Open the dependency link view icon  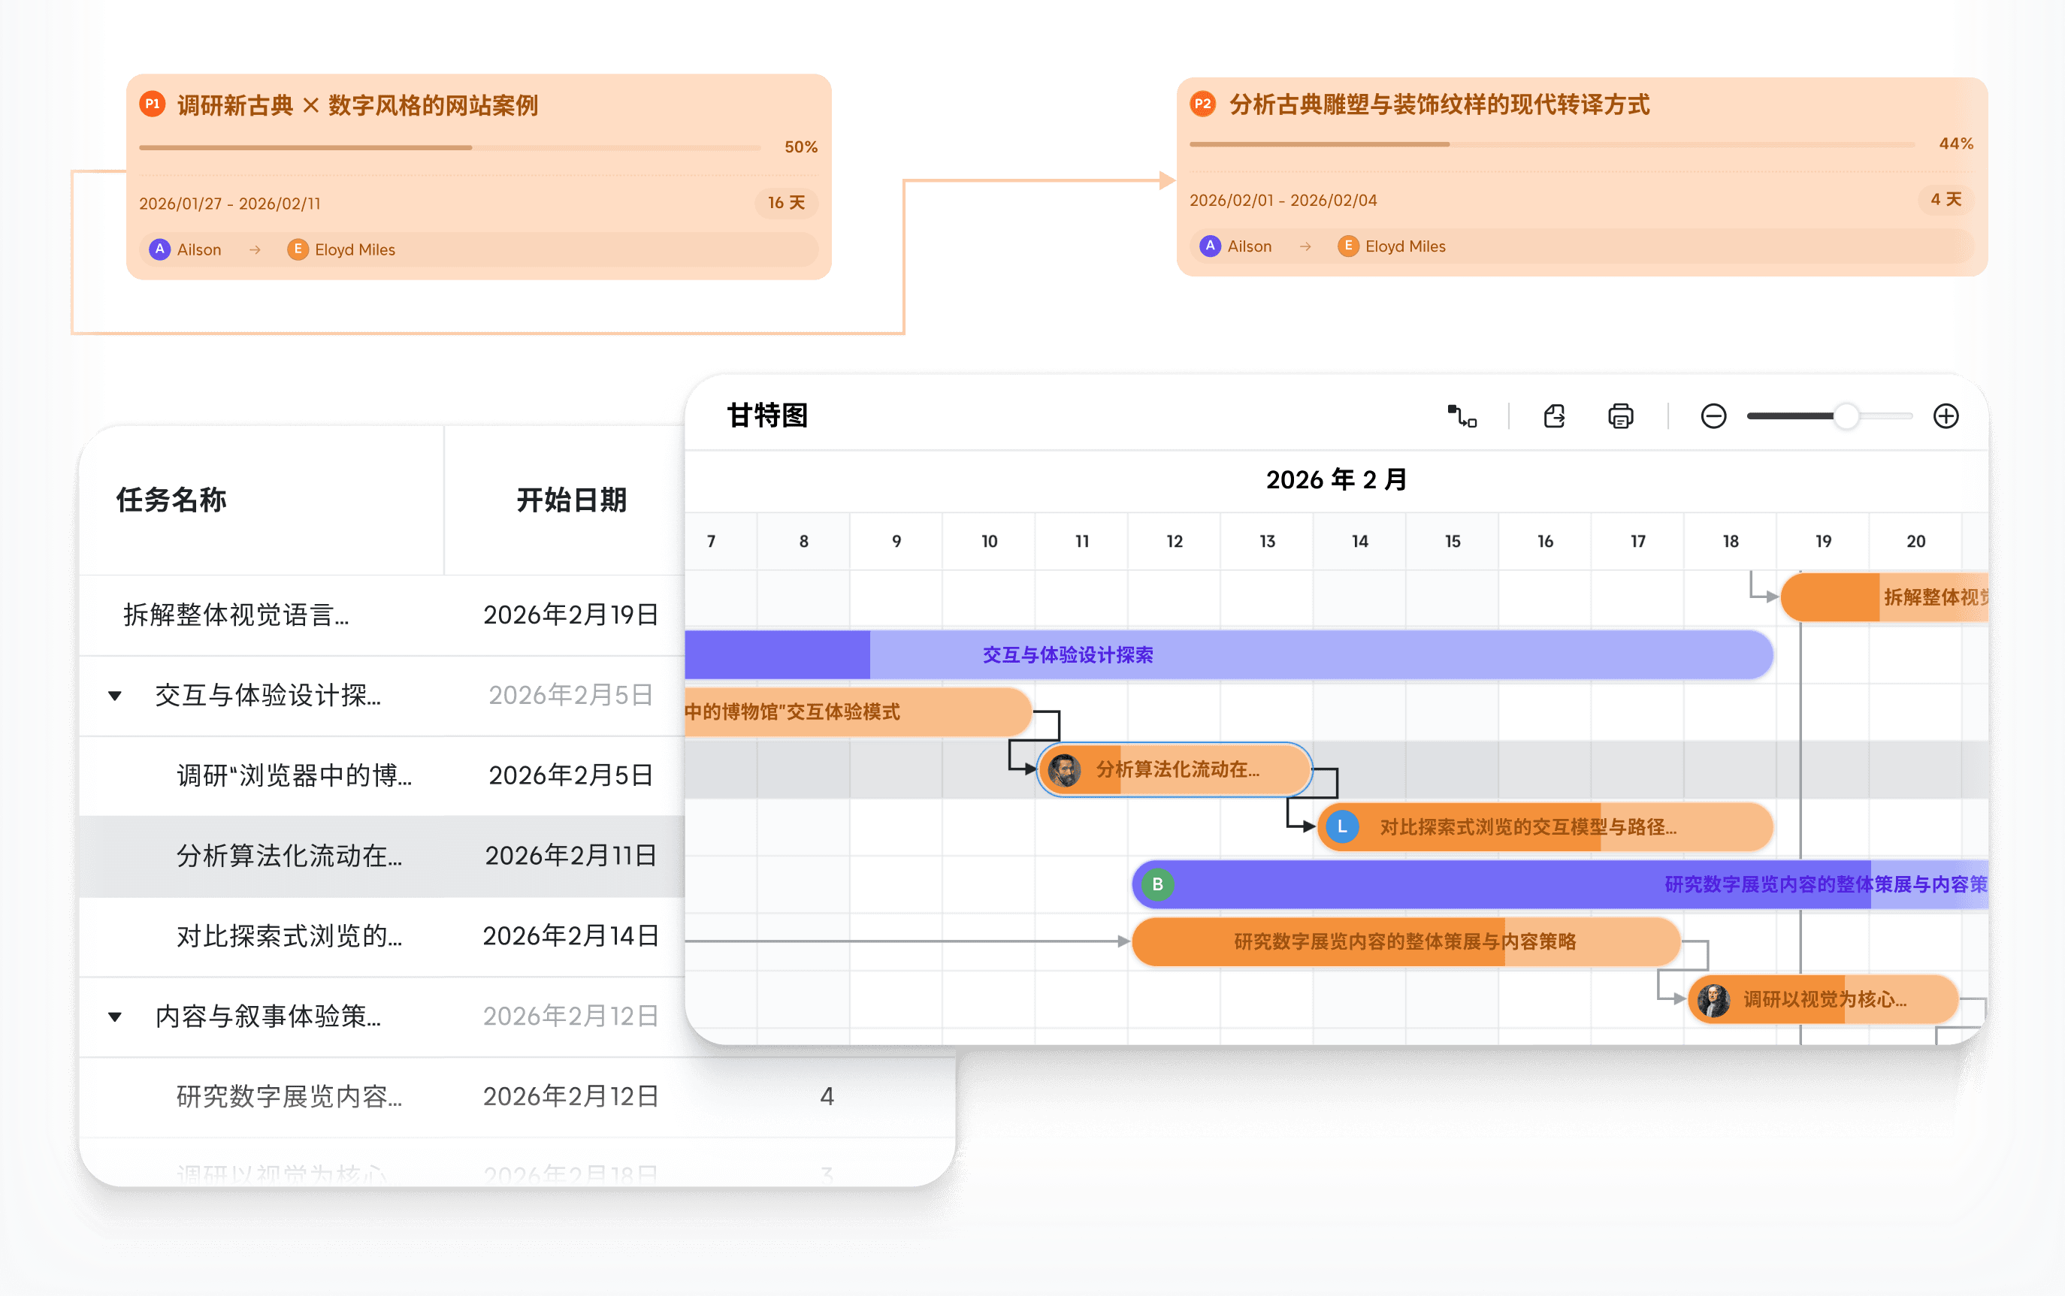click(1462, 416)
